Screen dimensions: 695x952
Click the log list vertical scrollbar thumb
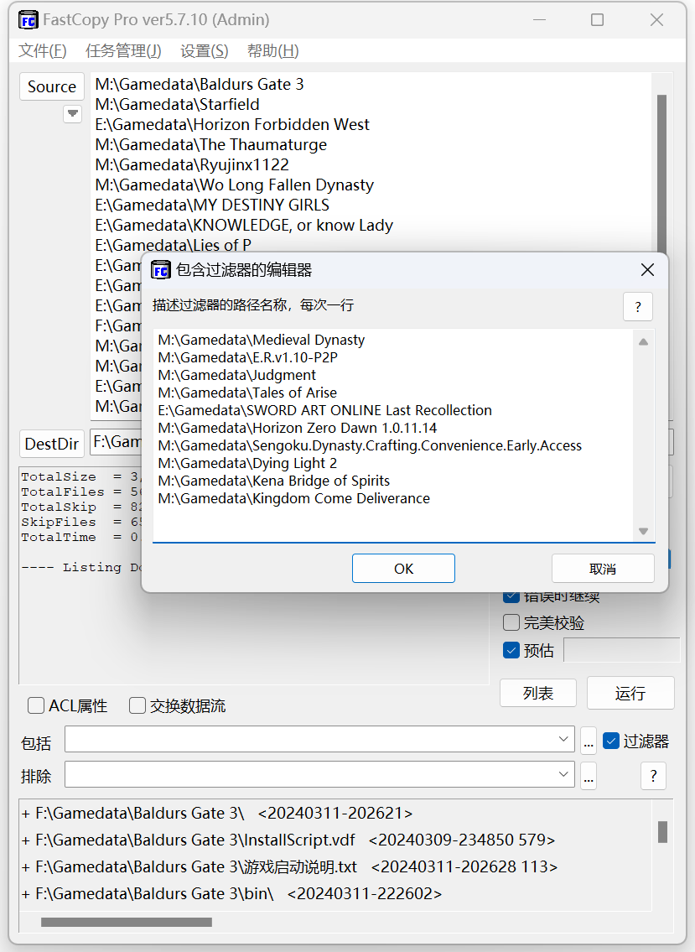[x=662, y=832]
